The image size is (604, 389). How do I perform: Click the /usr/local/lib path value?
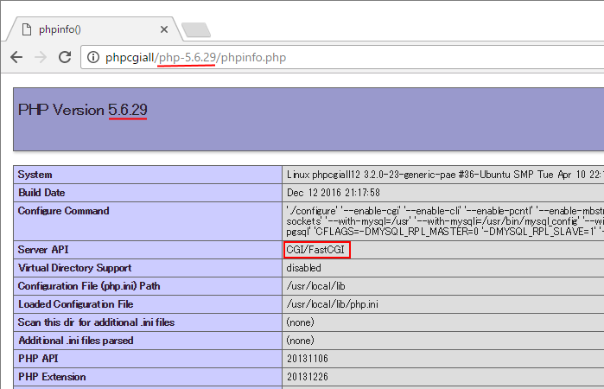point(316,286)
